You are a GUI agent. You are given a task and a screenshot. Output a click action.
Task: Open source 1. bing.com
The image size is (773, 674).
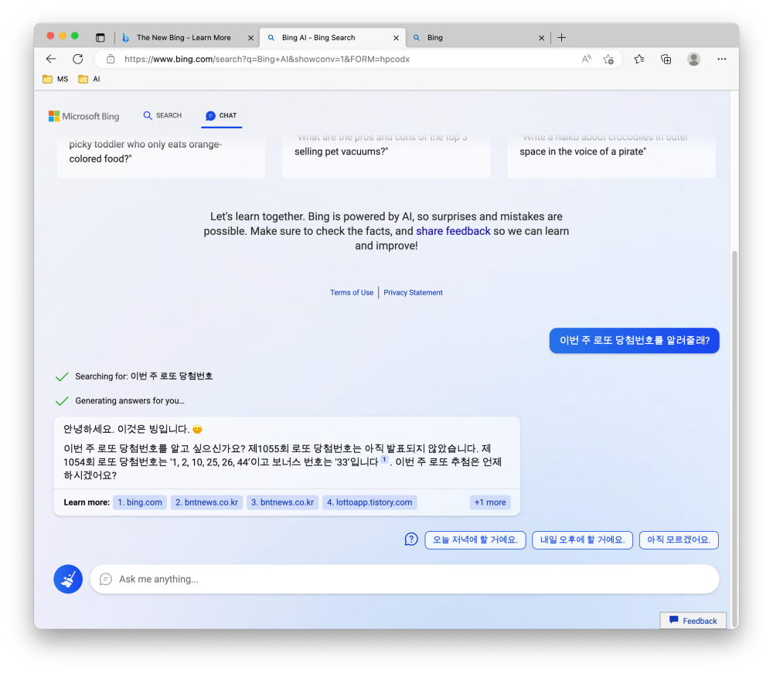pyautogui.click(x=140, y=502)
